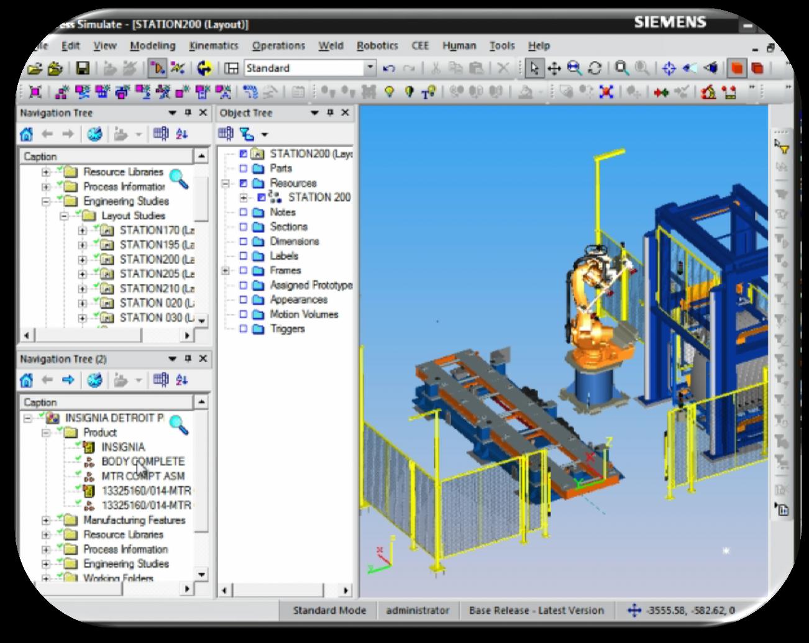Click the blue forward arrow in Navigation Tree (2)
809x643 pixels.
click(x=68, y=380)
